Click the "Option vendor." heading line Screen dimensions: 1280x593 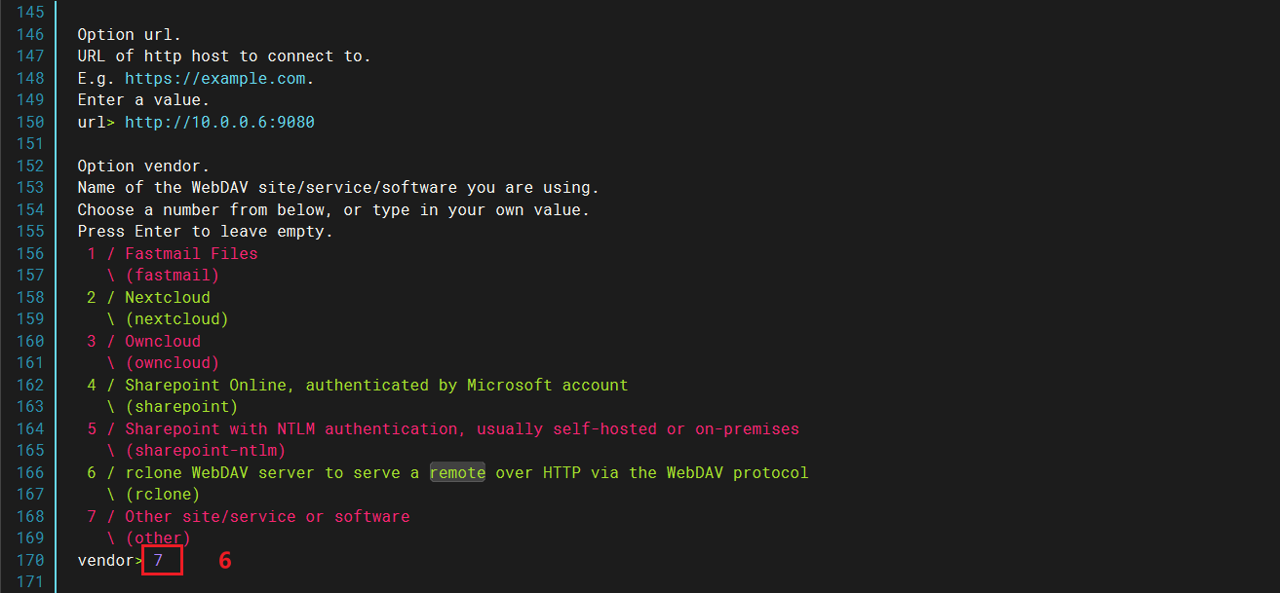143,166
